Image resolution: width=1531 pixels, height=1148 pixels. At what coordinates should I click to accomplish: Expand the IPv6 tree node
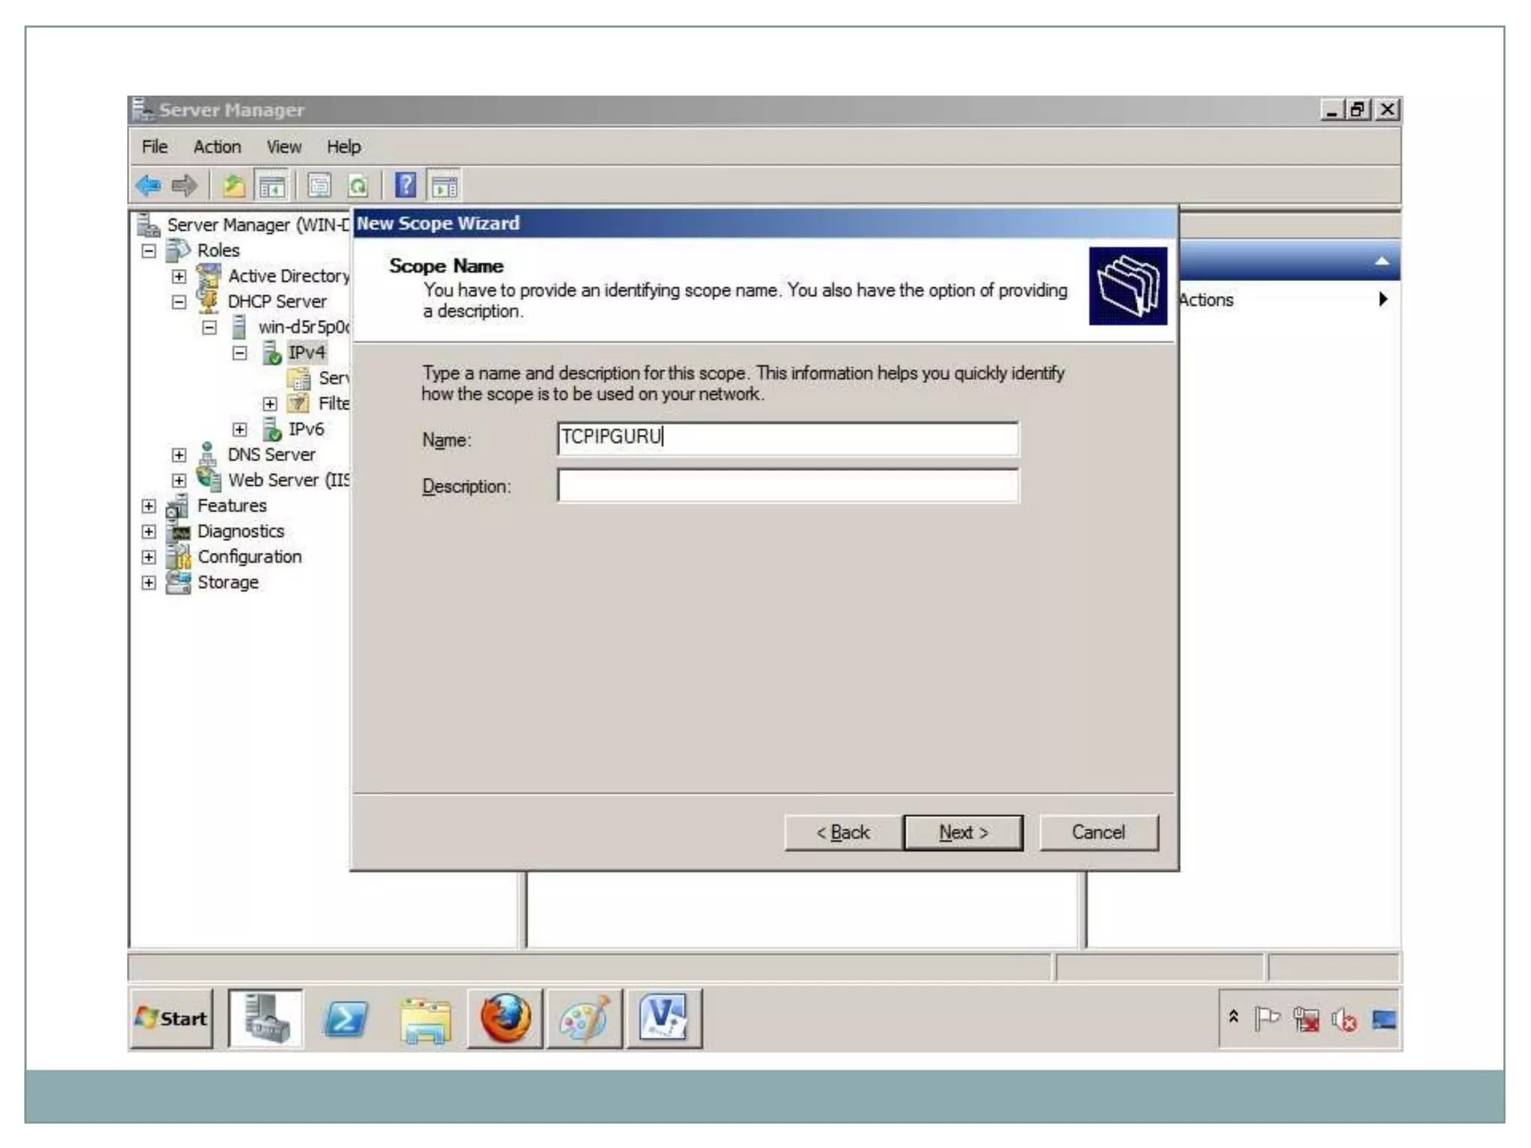(x=240, y=429)
